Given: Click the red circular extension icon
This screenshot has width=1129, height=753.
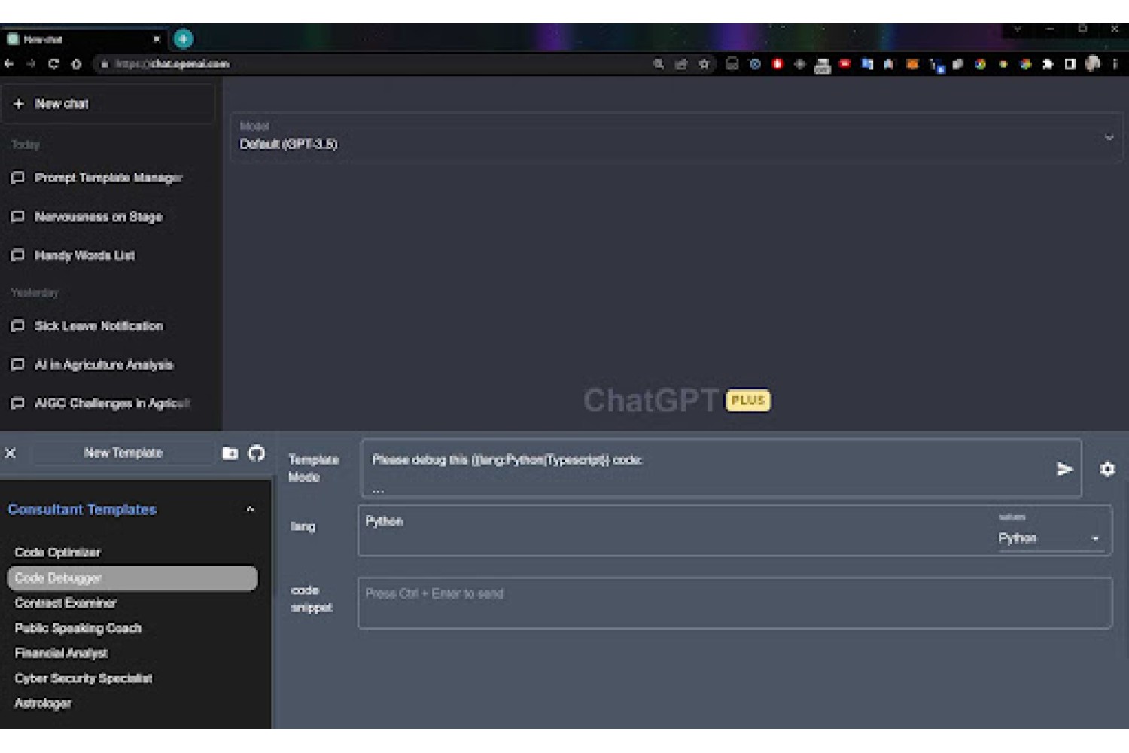Looking at the screenshot, I should tap(778, 64).
